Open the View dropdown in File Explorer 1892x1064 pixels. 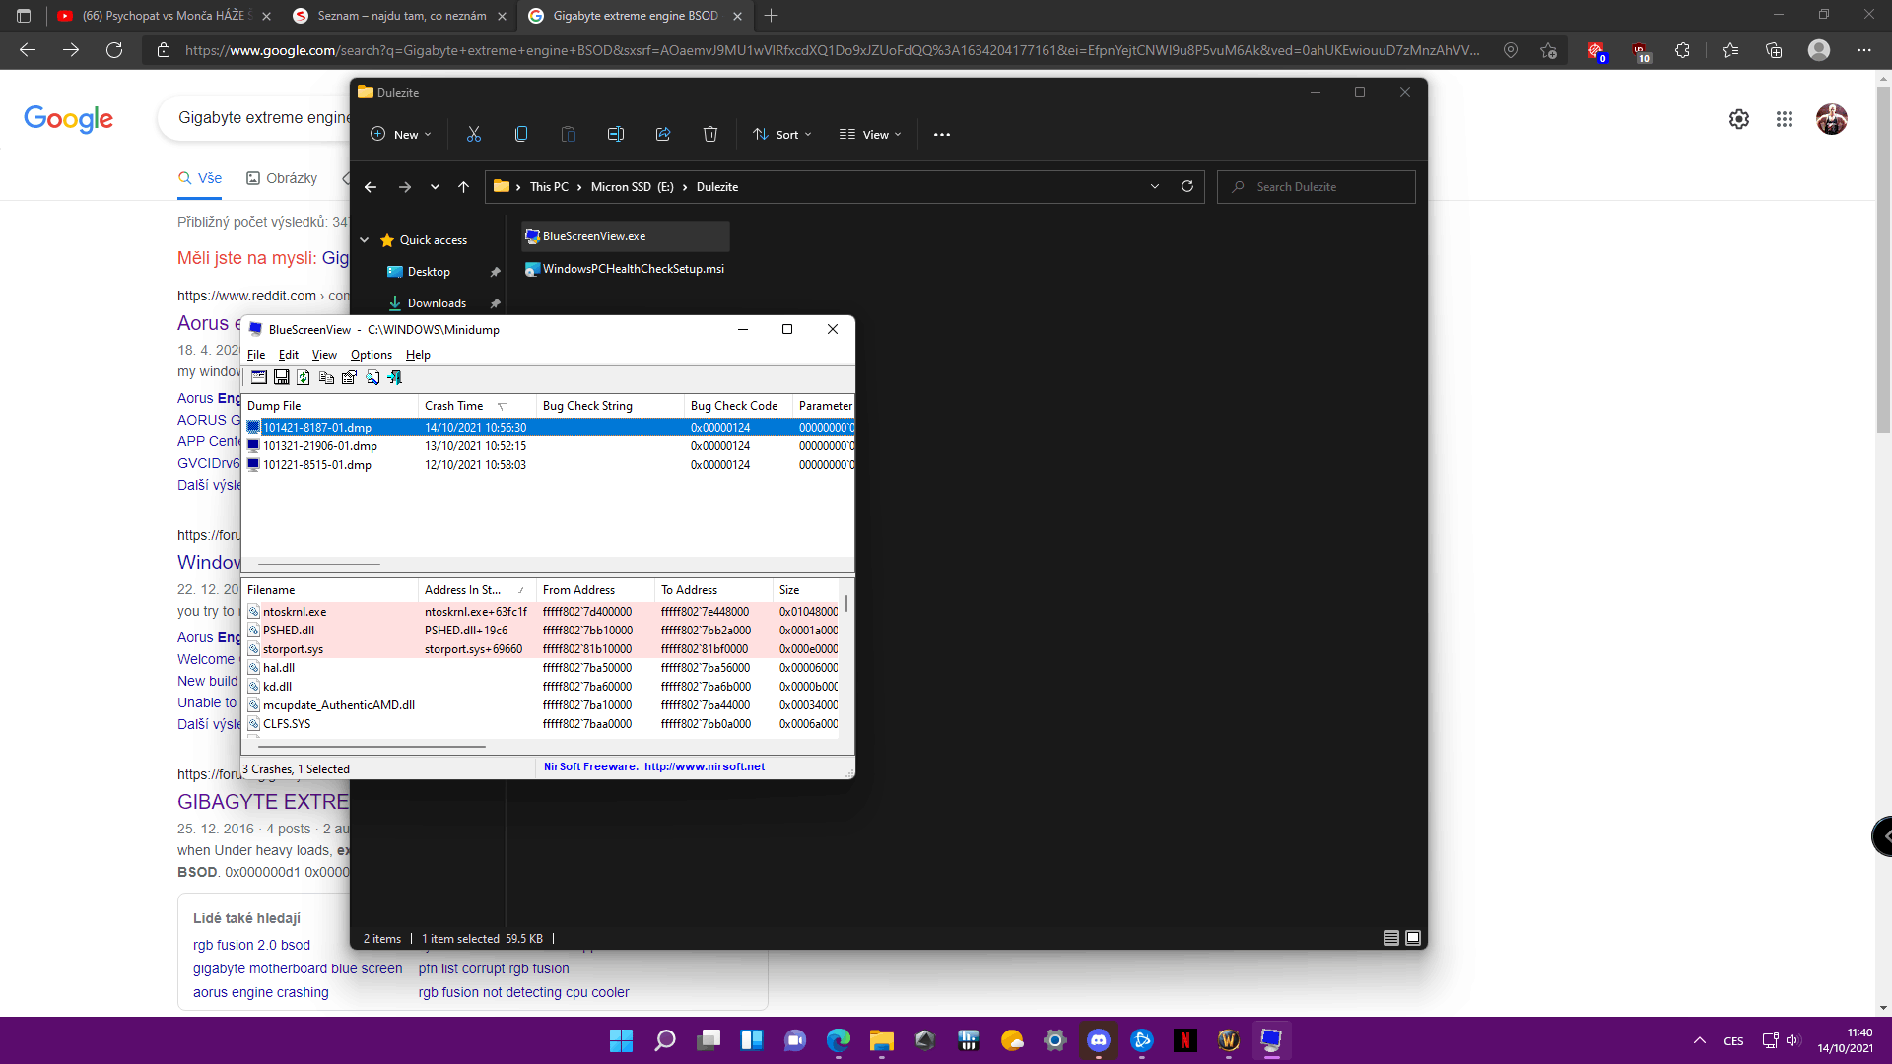pyautogui.click(x=870, y=135)
